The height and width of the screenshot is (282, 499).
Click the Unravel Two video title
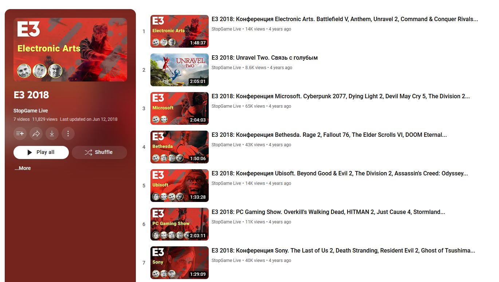(x=265, y=58)
